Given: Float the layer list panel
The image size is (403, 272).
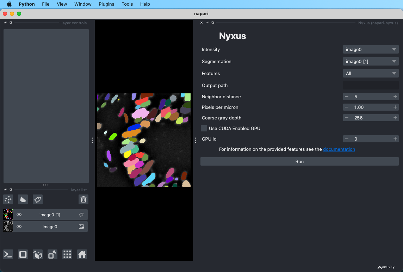Looking at the screenshot, I should click(x=11, y=190).
